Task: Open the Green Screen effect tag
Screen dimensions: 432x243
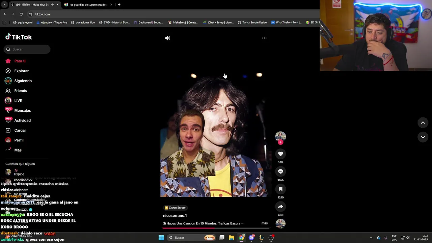Action: [175, 208]
